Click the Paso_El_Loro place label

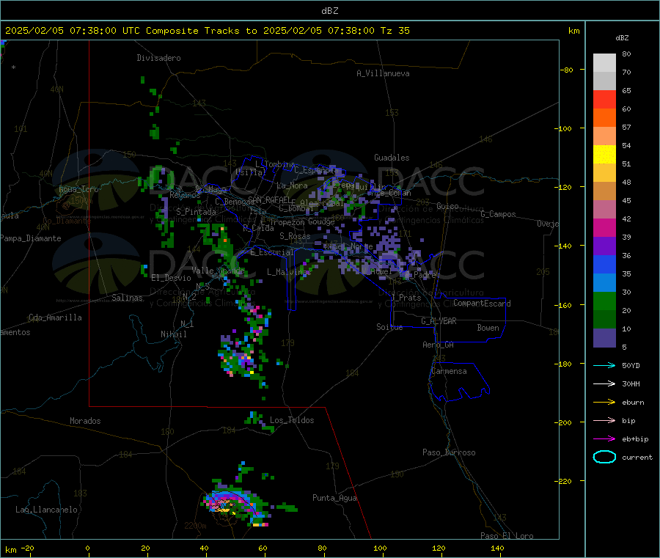[507, 536]
